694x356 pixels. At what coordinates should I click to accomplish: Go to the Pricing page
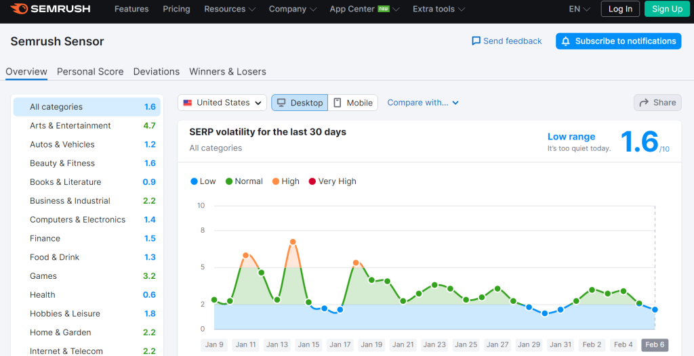click(x=176, y=9)
